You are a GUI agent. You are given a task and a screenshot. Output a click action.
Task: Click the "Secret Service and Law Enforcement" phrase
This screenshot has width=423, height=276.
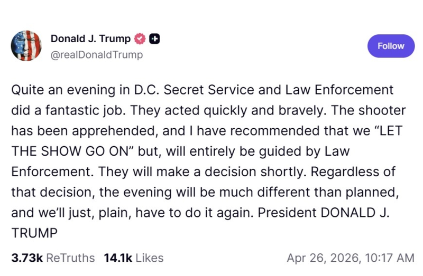pyautogui.click(x=279, y=90)
